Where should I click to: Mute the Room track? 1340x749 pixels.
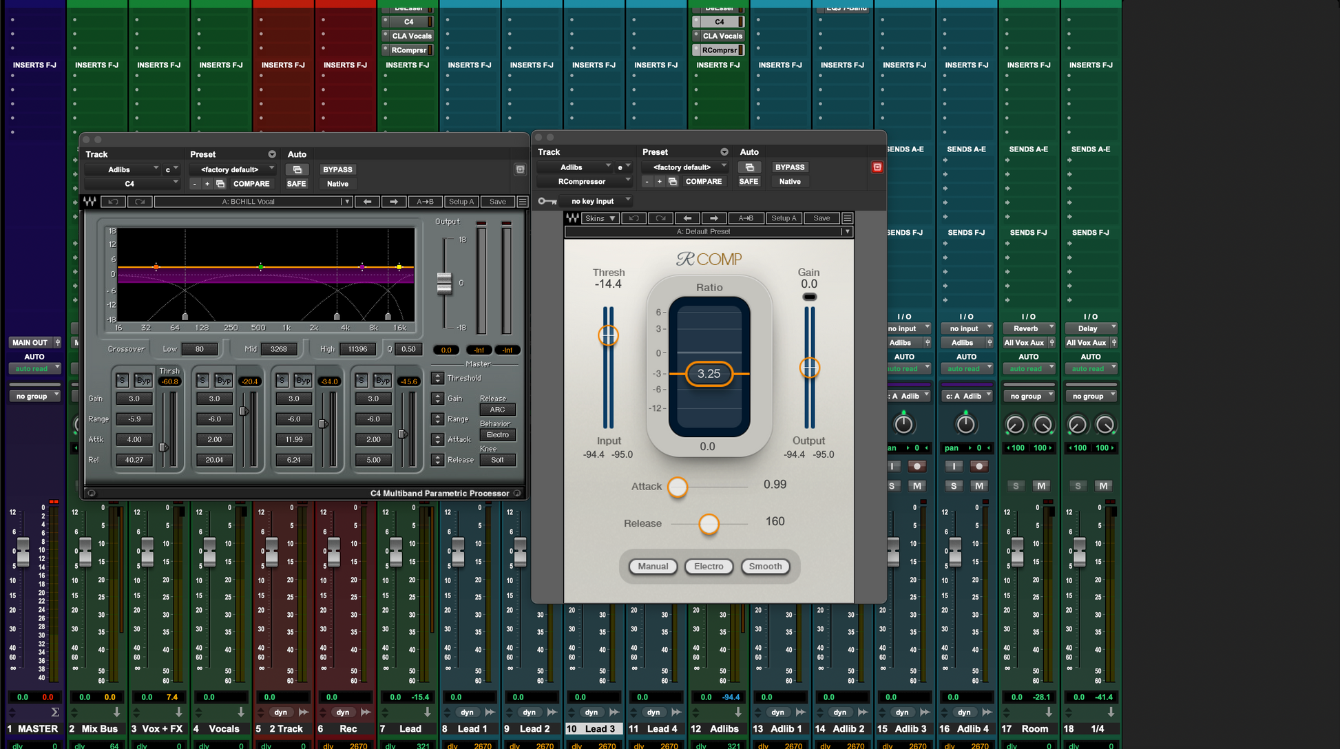1041,486
